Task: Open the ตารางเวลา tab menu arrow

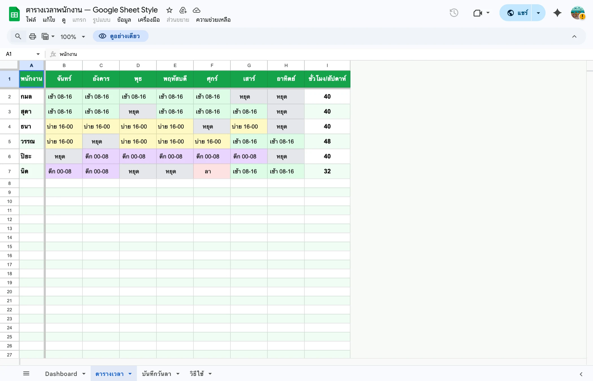Action: tap(130, 373)
